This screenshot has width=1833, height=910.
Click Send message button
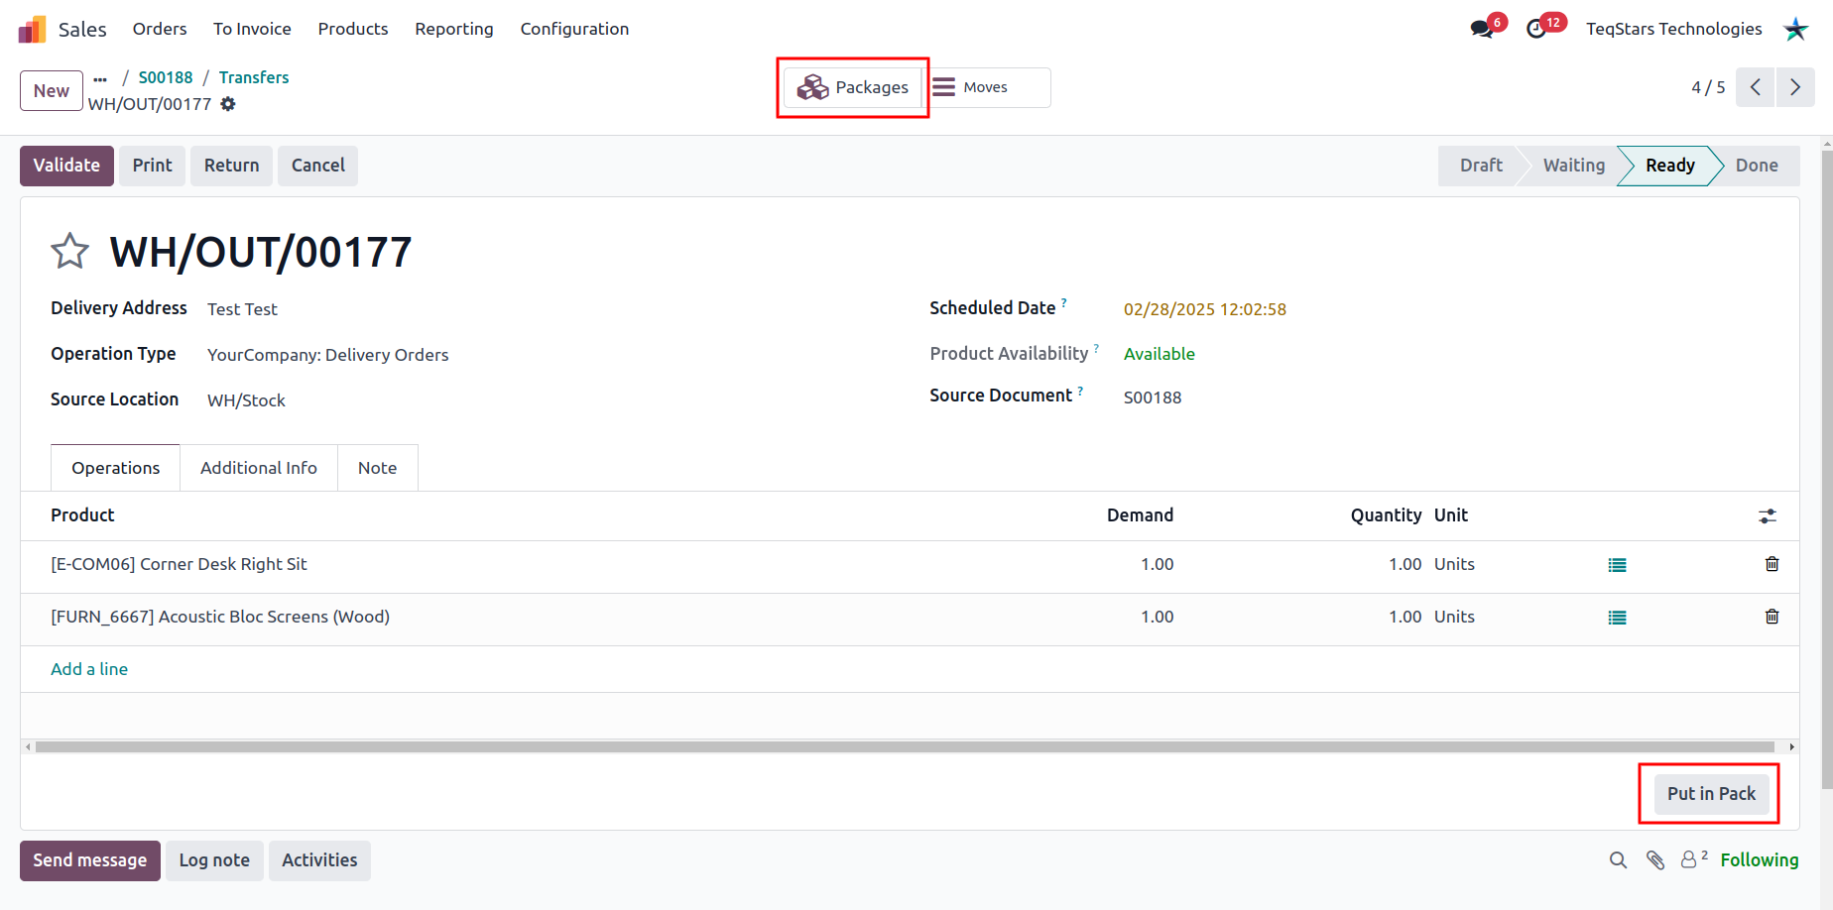90,860
